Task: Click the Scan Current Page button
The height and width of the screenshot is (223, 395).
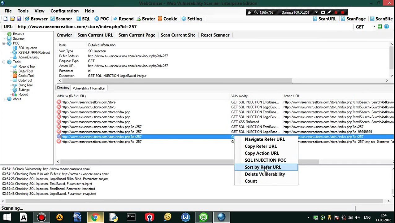Action: tap(137, 35)
